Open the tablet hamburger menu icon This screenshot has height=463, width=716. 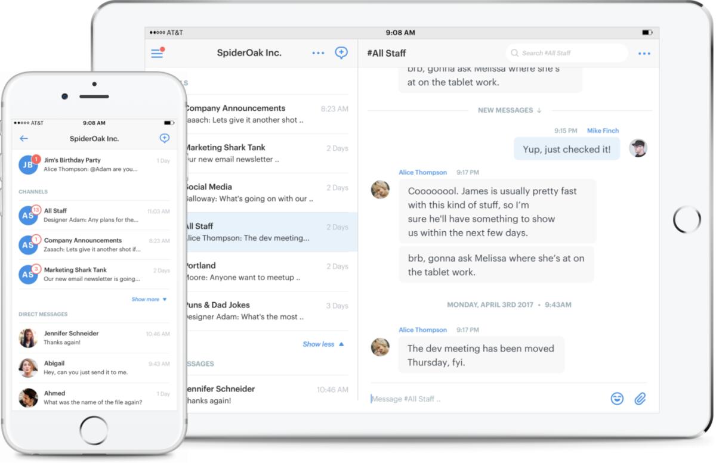[157, 54]
